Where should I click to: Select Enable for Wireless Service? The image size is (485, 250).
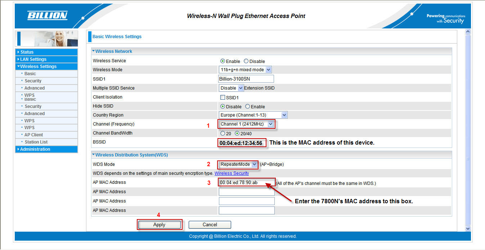[x=223, y=61]
